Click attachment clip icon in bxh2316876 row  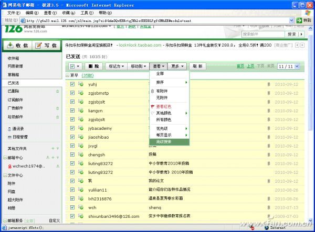[x=269, y=198]
